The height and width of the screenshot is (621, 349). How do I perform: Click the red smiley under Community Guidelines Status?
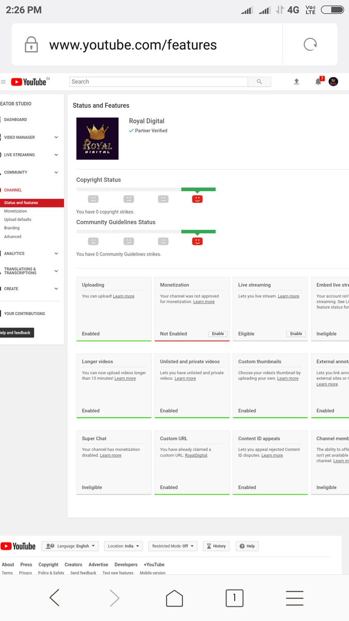pos(197,241)
